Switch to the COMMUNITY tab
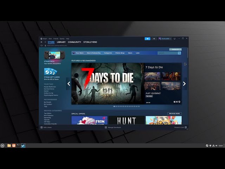The height and width of the screenshot is (169, 225). [x=75, y=42]
